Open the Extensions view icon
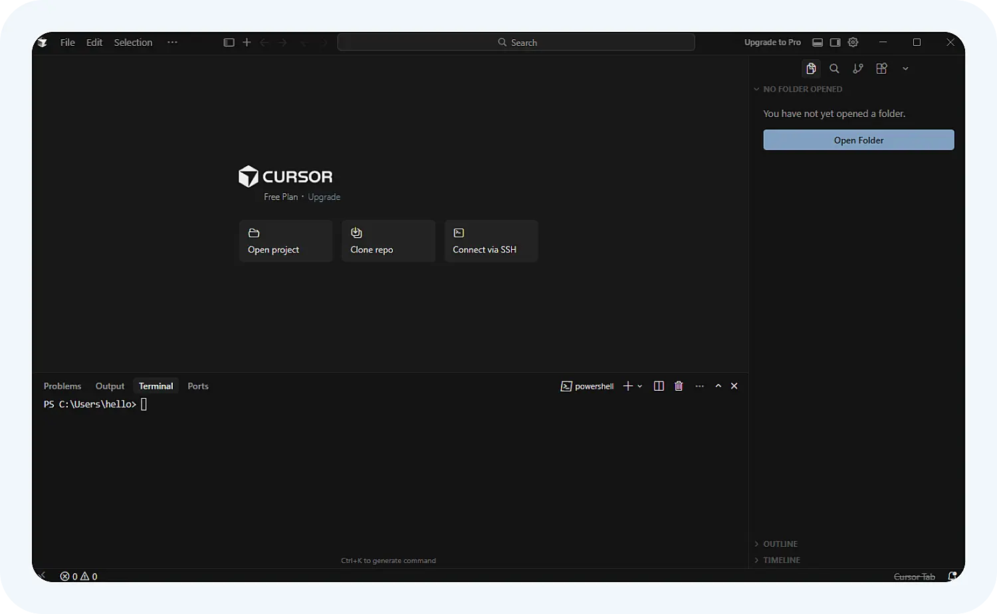The image size is (997, 614). click(x=882, y=68)
